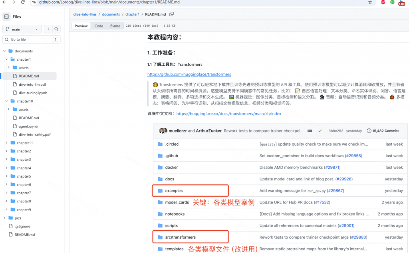Image resolution: width=409 pixels, height=253 pixels.
Task: Open the dive-into-llms breadcrumb link
Action: pos(85,14)
